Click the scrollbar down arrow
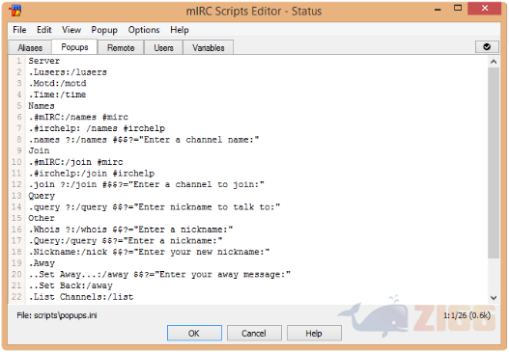Image resolution: width=509 pixels, height=352 pixels. (494, 298)
